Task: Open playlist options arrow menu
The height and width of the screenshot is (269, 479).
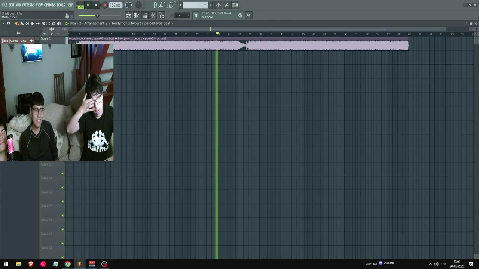Action: pyautogui.click(x=3, y=24)
